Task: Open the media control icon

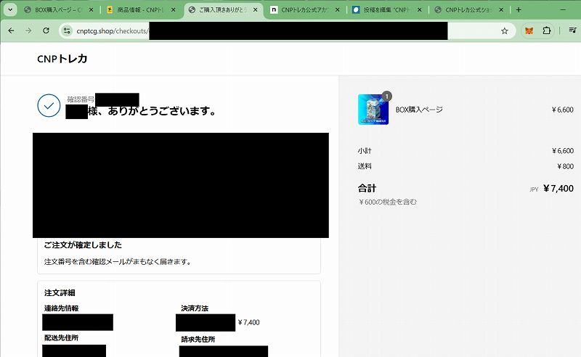Action: (572, 30)
